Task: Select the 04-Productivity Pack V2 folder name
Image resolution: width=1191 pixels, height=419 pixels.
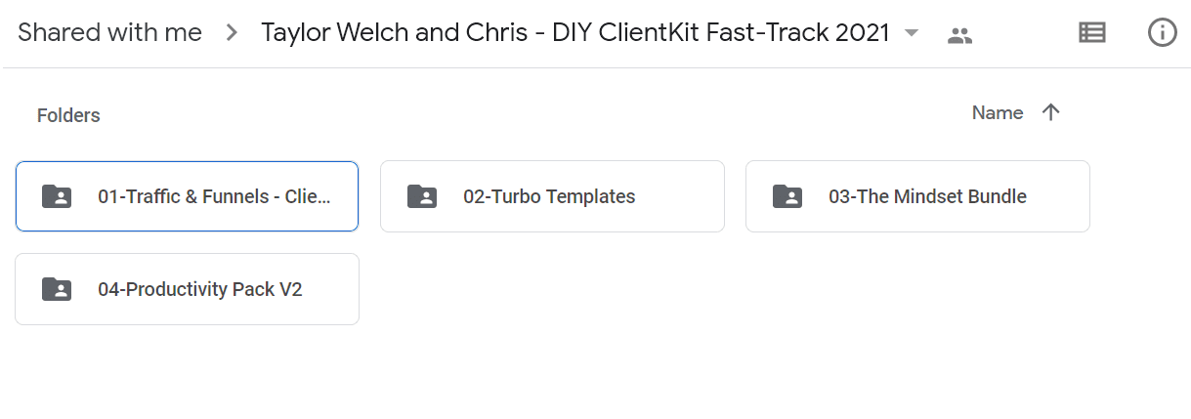Action: (200, 289)
